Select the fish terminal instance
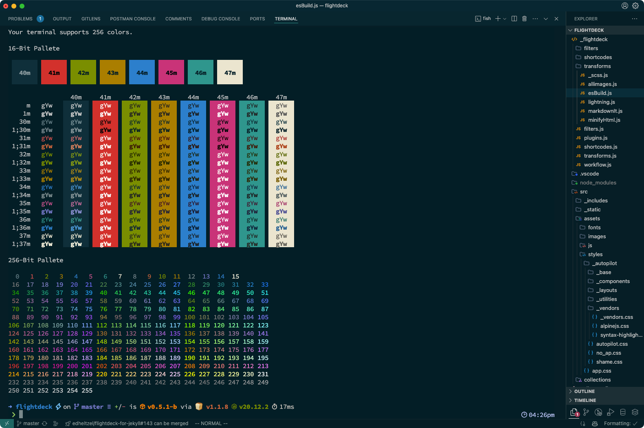Viewport: 644px width, 428px height. click(483, 19)
